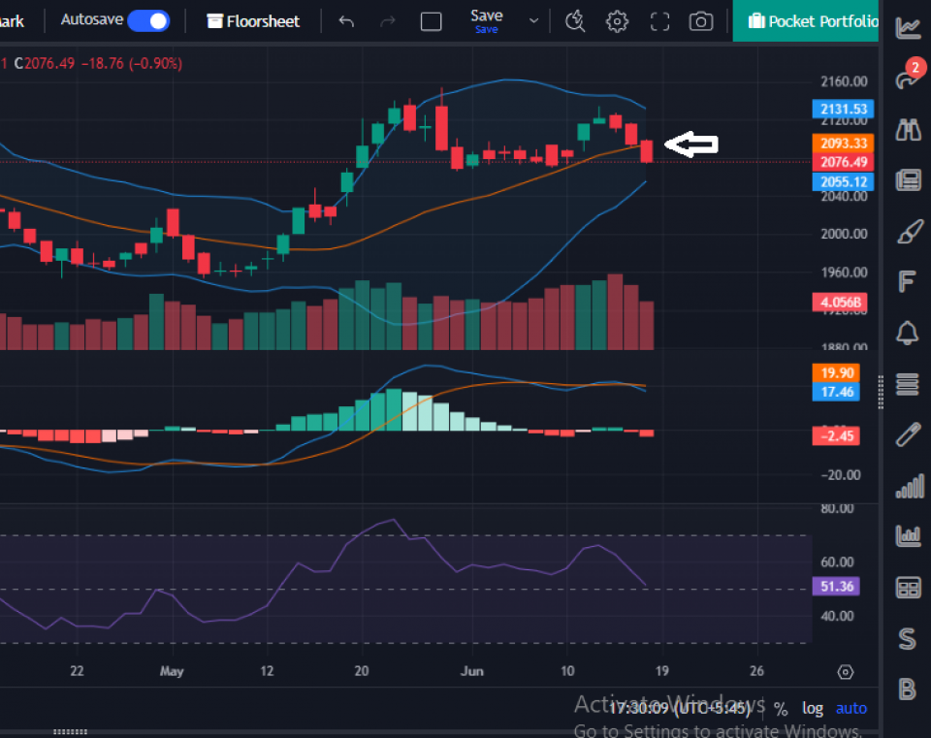
Task: Click the 2076.49 current price label
Action: tap(843, 162)
